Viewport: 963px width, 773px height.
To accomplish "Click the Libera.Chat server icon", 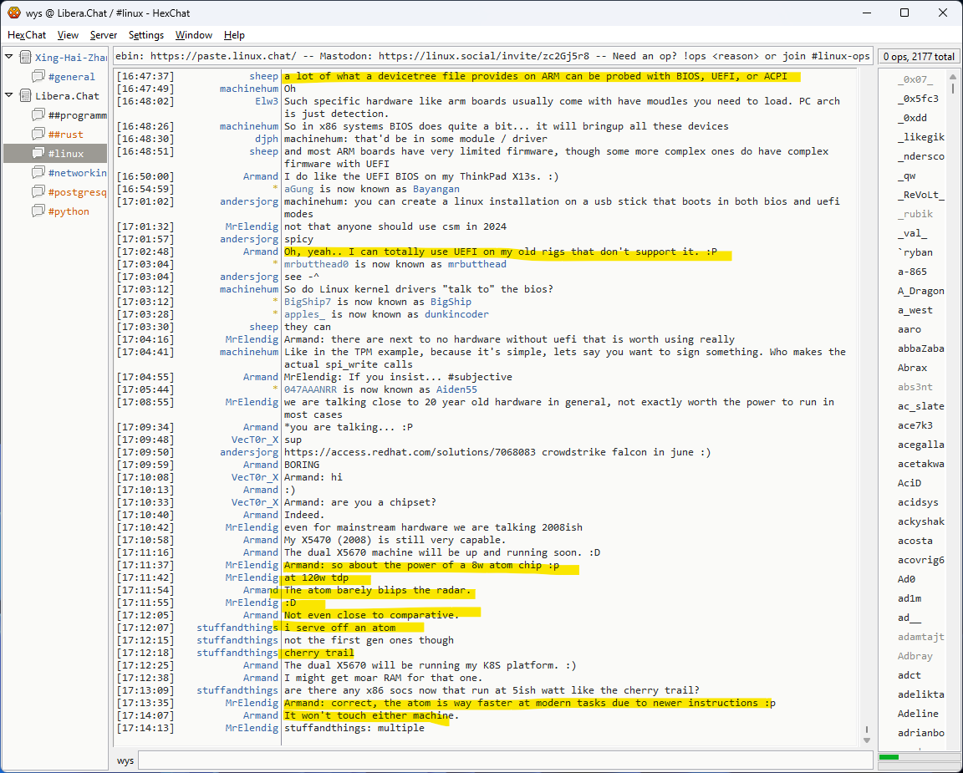I will point(24,96).
